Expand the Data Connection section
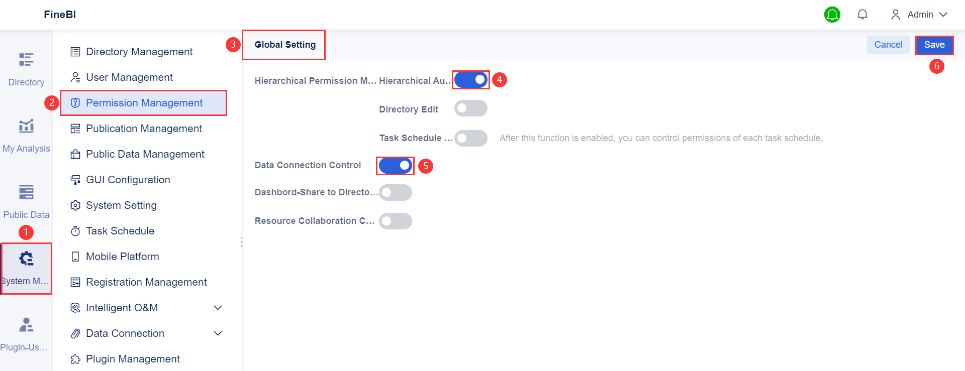This screenshot has width=965, height=371. [218, 333]
